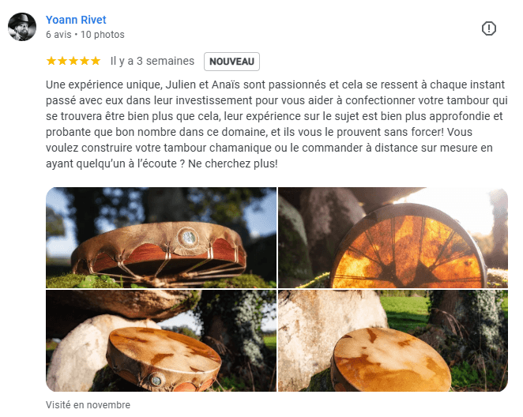Image resolution: width=523 pixels, height=417 pixels.
Task: Click the report review exclamation icon
Action: [489, 28]
